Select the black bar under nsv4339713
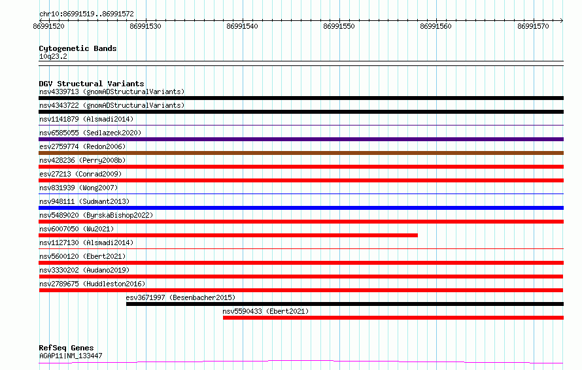 pyautogui.click(x=301, y=98)
